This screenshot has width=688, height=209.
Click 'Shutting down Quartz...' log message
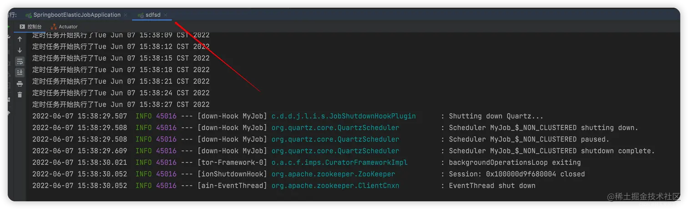496,116
